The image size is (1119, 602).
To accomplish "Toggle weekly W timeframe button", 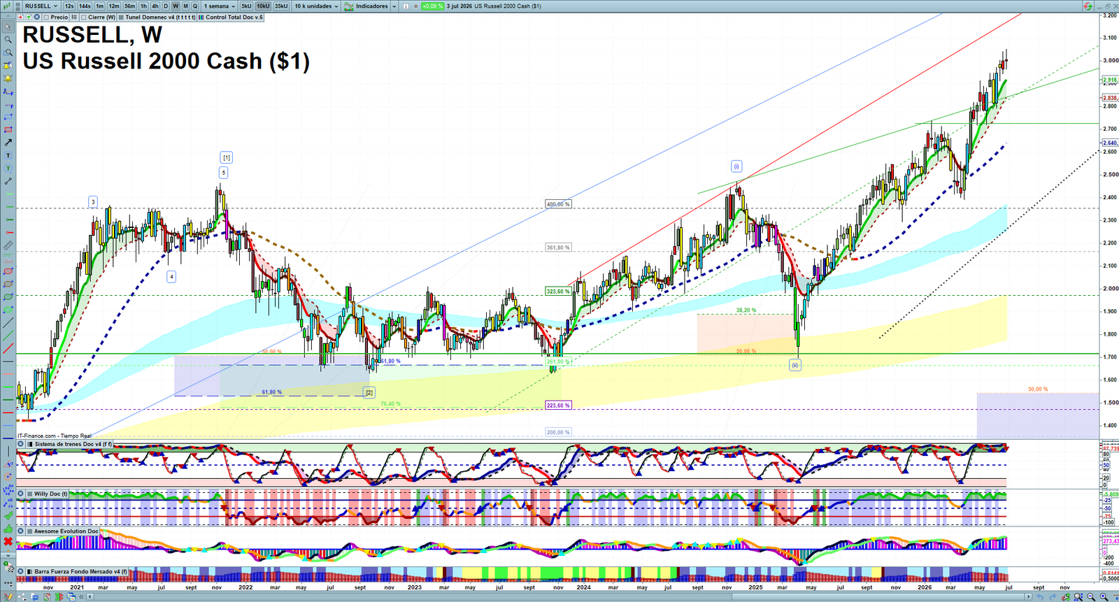I will (x=176, y=6).
